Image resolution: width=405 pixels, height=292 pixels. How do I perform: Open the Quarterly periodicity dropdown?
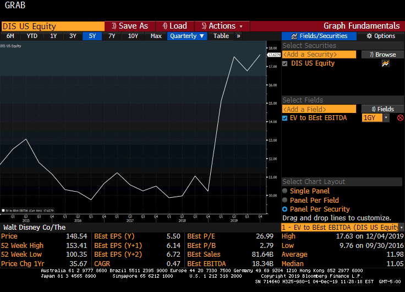pyautogui.click(x=187, y=36)
